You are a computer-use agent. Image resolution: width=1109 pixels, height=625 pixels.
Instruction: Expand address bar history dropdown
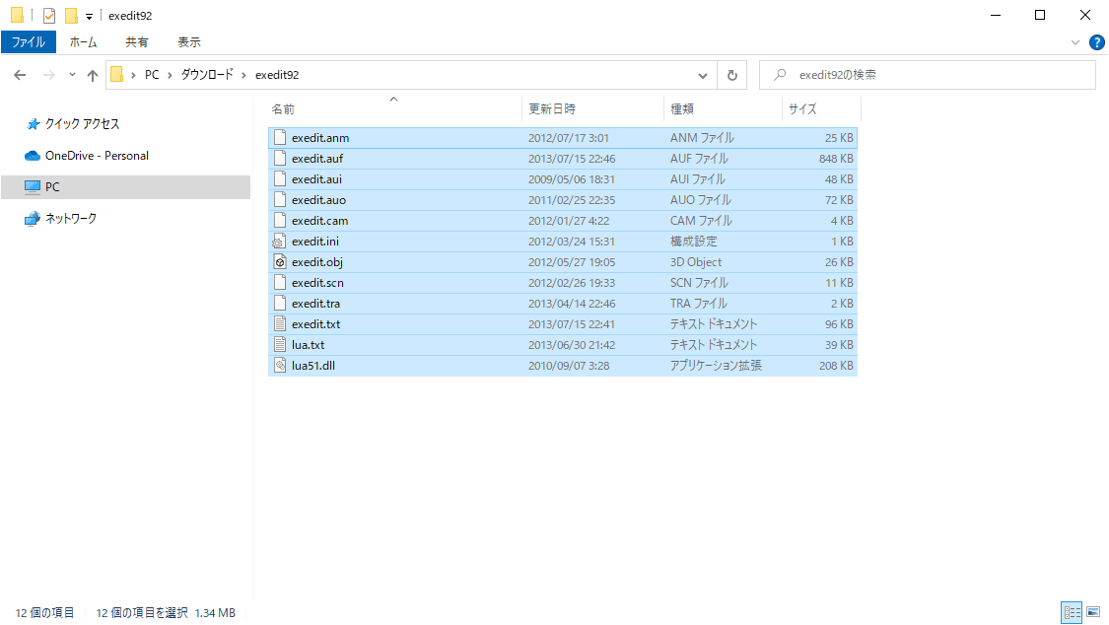coord(702,75)
